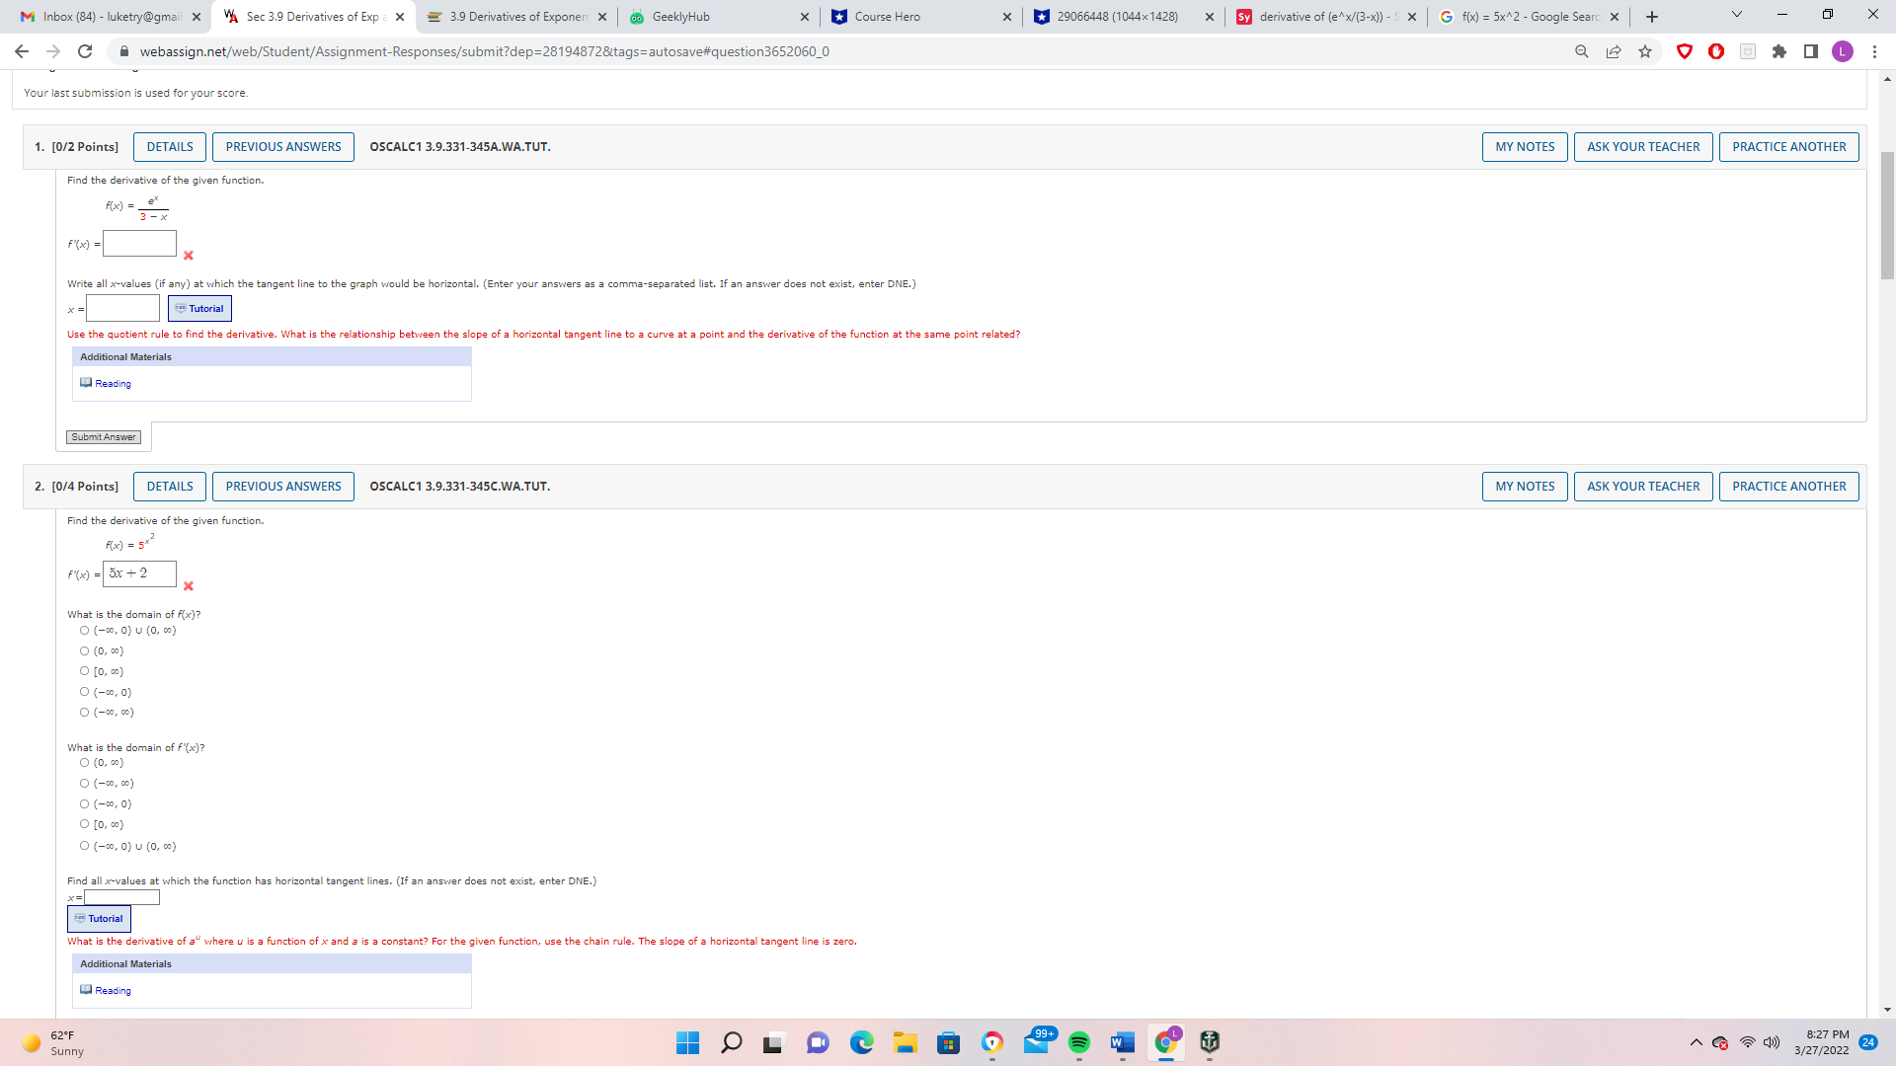Open Spotify from the taskbar
Viewport: 1896px width, 1066px height.
(1079, 1042)
